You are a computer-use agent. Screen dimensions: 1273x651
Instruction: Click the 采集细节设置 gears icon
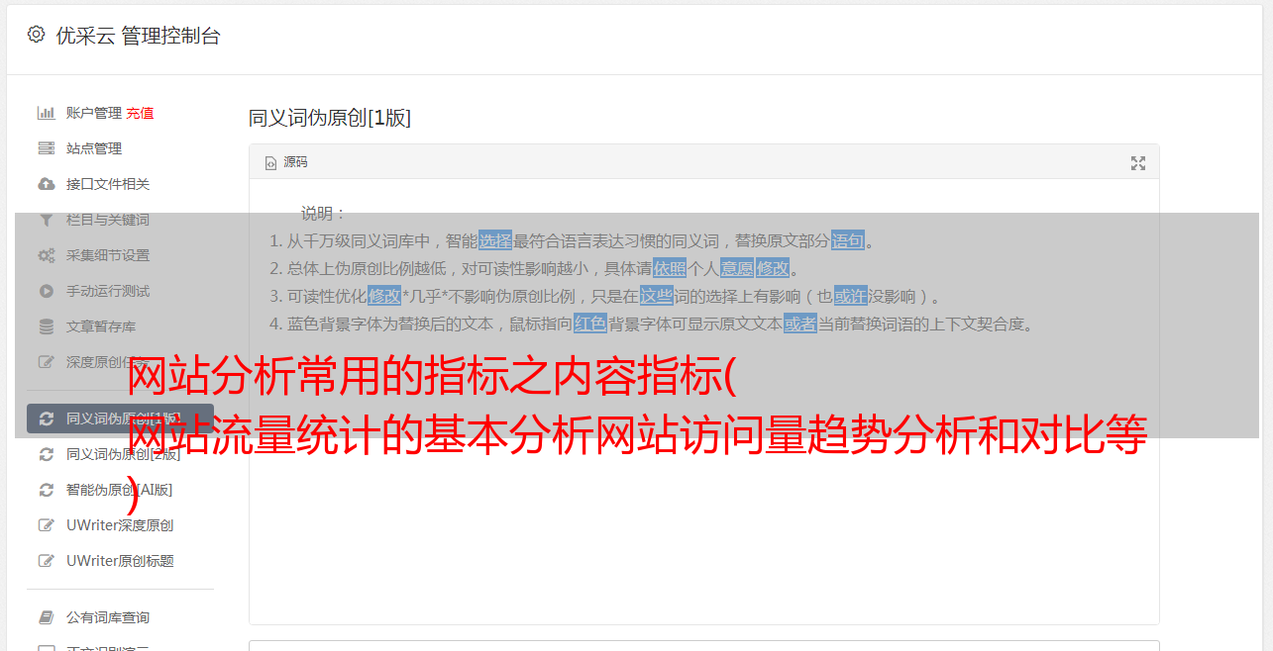46,255
